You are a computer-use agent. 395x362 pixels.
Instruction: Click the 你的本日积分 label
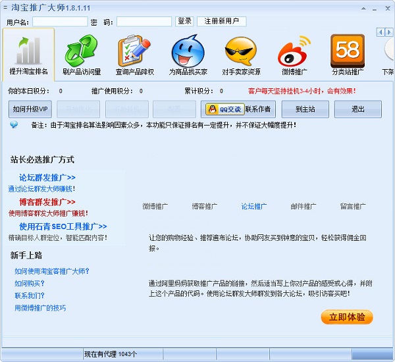(29, 91)
